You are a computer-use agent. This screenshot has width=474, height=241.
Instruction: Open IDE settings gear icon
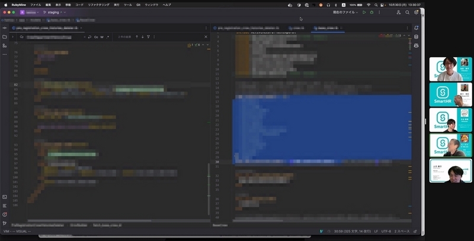coord(416,12)
